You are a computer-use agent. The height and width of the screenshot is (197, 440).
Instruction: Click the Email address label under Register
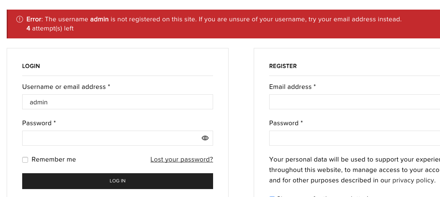click(292, 87)
